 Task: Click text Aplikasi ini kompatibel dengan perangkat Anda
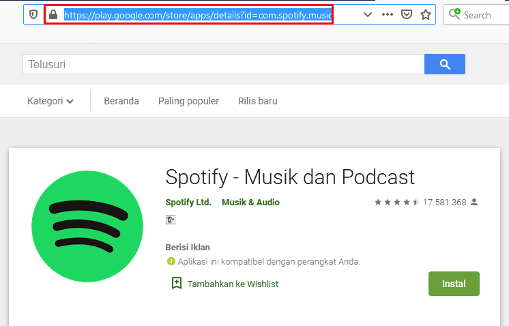[269, 262]
